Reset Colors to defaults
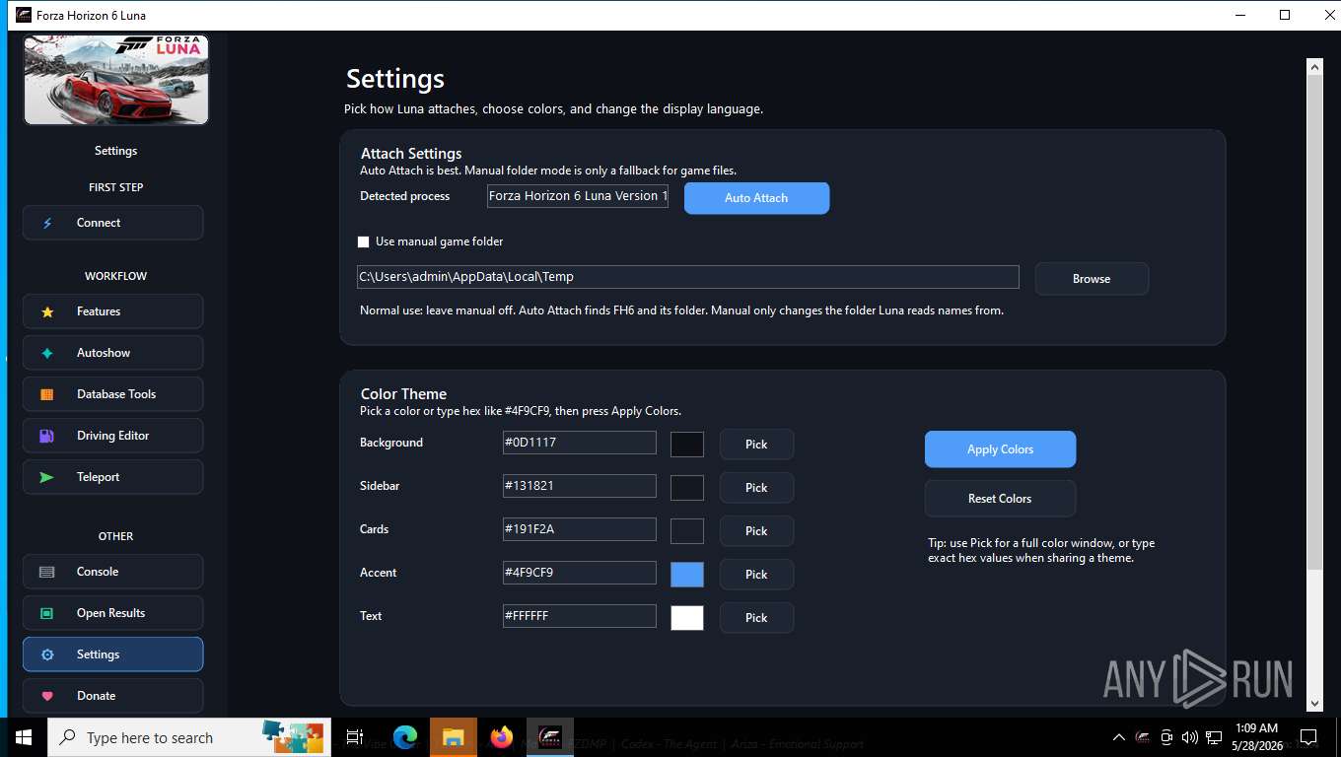Screen dimensions: 1341x757 (1000, 499)
